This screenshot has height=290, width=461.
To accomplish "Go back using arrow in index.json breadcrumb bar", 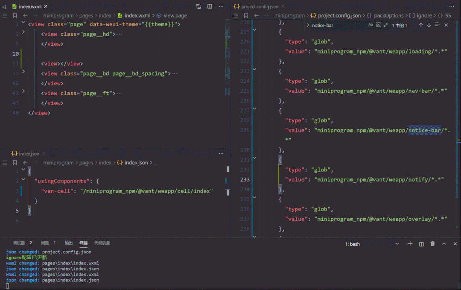I will click(x=26, y=162).
